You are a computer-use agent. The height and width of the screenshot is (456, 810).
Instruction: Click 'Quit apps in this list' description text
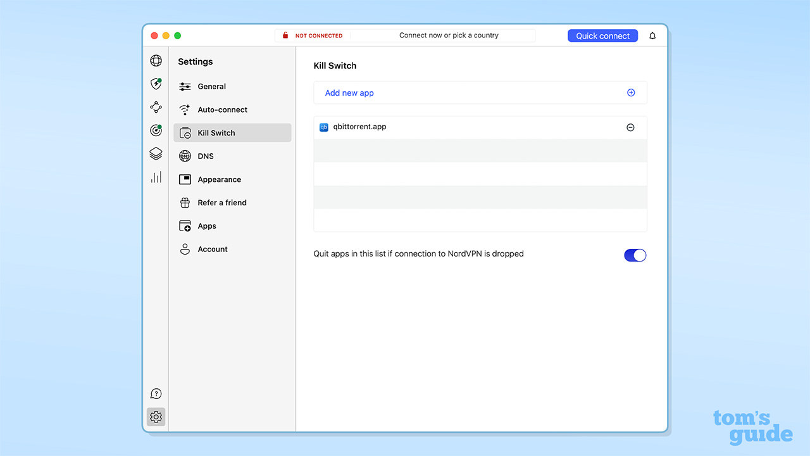(418, 254)
